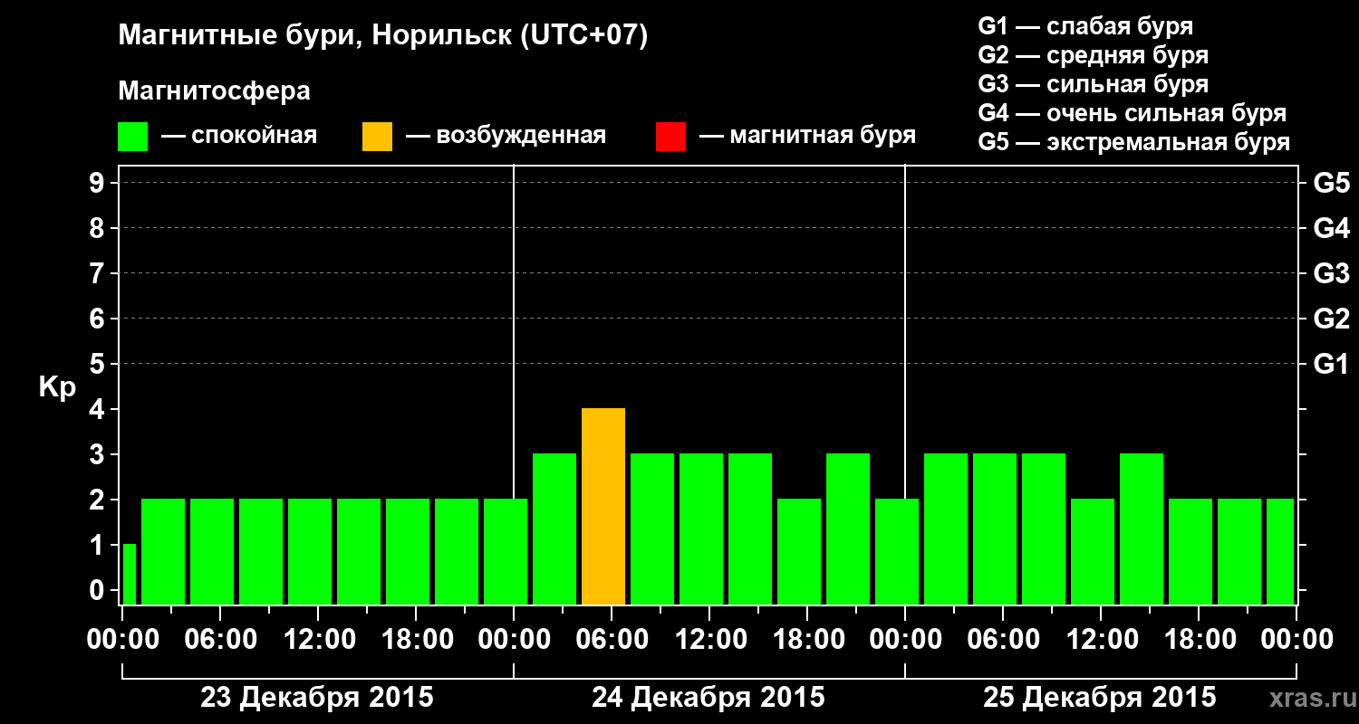Click the '— спокойная' legend label
This screenshot has height=724, width=1359.
click(239, 137)
